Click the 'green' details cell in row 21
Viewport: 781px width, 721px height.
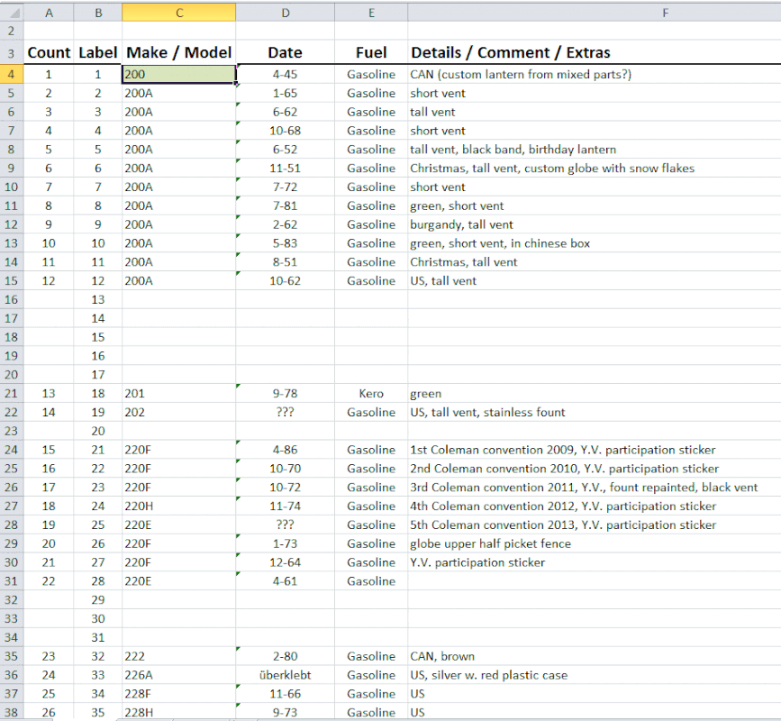click(x=595, y=394)
